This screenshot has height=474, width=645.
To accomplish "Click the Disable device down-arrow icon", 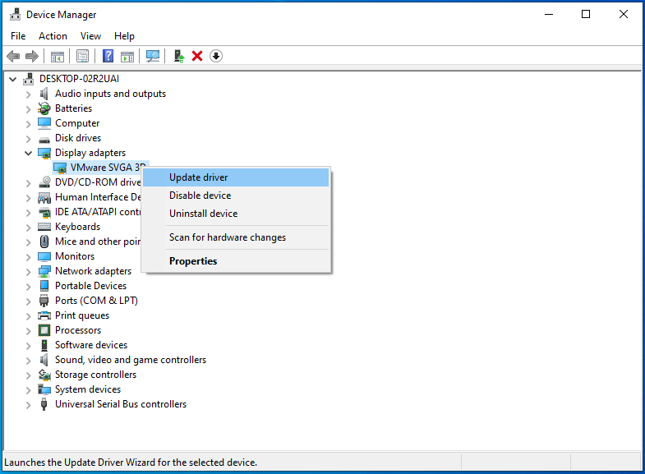I will (x=216, y=56).
